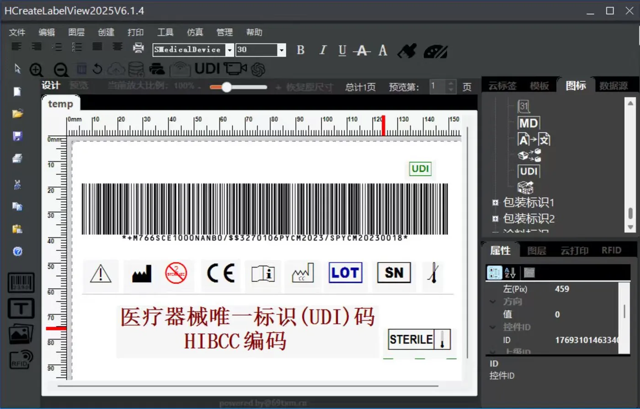Click the print icon in left sidebar

point(17,158)
